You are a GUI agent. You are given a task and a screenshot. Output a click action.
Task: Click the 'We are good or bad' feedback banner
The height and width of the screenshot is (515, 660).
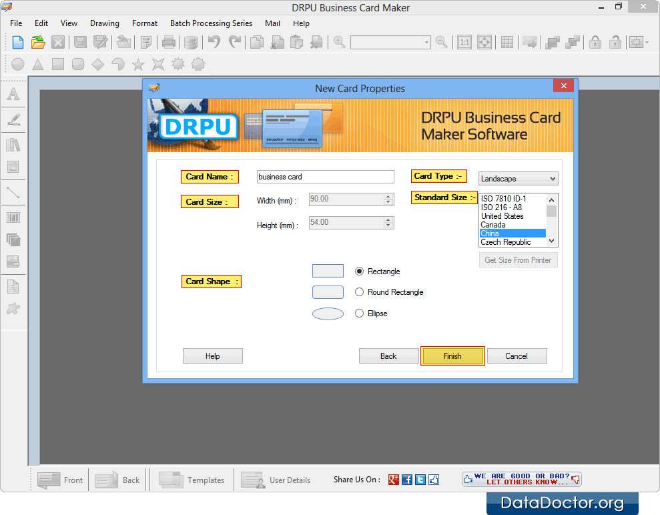tap(521, 479)
